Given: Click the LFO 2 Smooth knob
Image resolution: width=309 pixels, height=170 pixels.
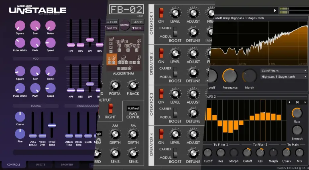Looking at the screenshot, I should [x=297, y=130].
